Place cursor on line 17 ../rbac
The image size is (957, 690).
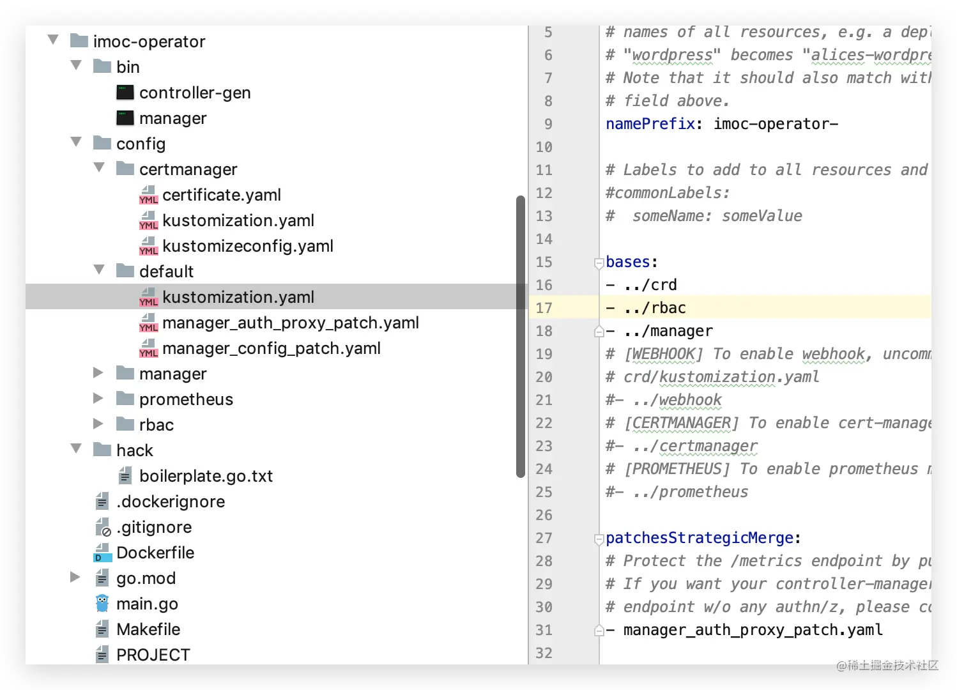(x=655, y=308)
